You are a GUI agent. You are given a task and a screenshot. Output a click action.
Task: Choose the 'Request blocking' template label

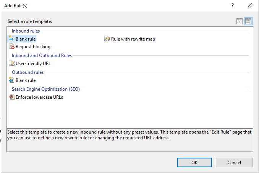tap(33, 47)
